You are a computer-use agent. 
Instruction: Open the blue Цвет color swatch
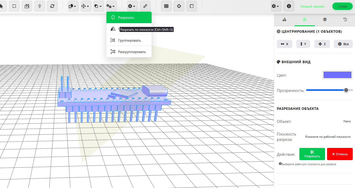click(337, 75)
